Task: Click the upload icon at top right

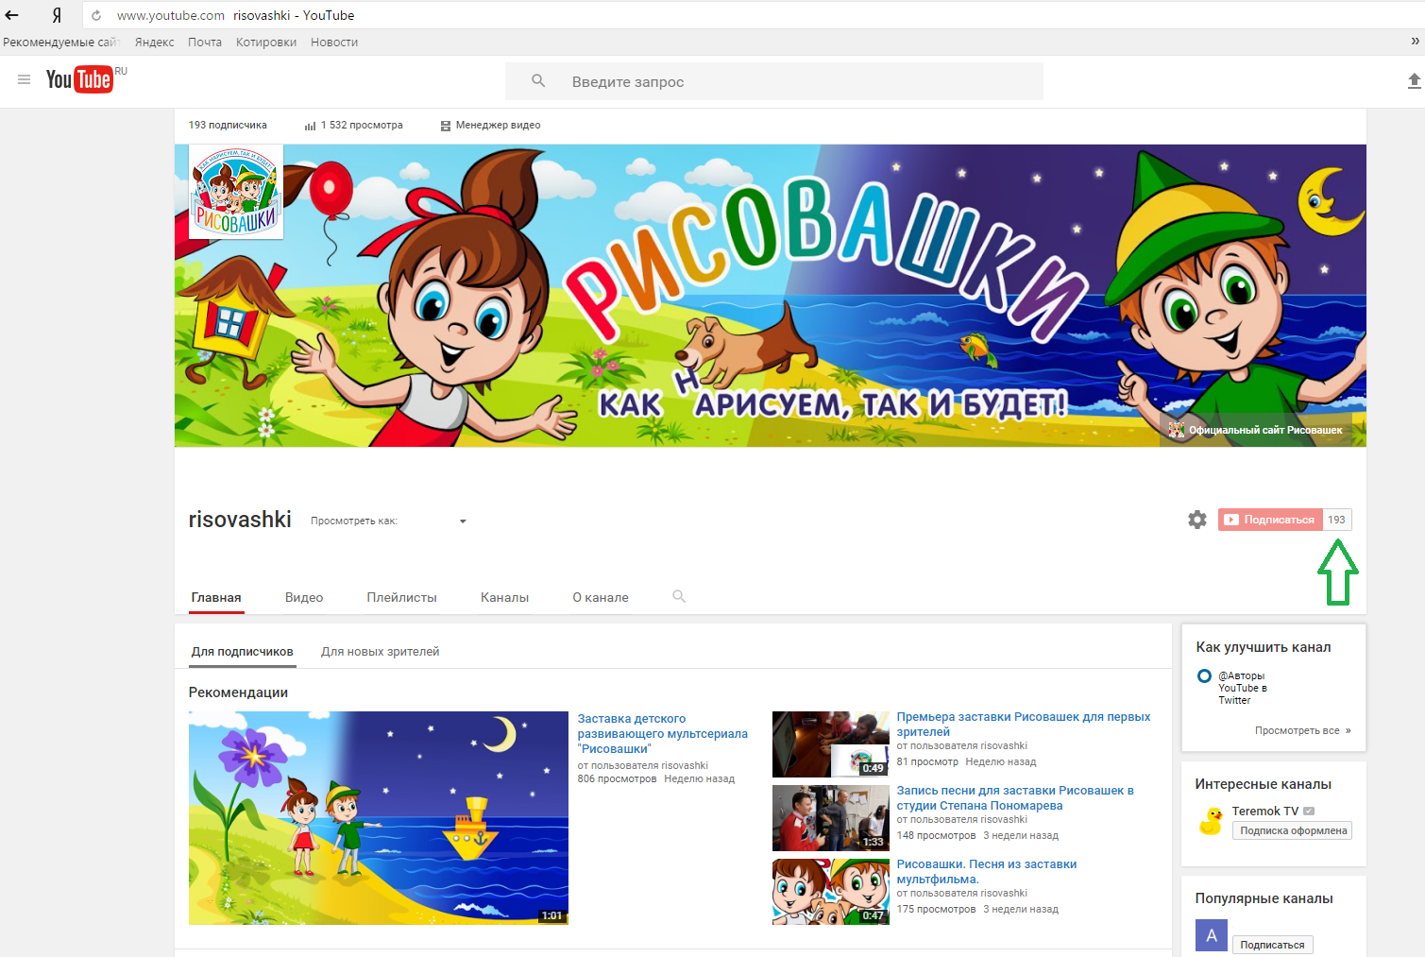Action: (x=1414, y=81)
